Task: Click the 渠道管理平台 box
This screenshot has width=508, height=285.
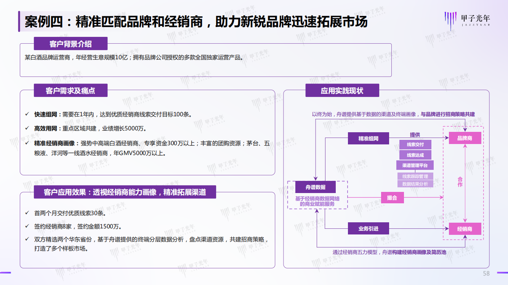Action: click(x=415, y=165)
